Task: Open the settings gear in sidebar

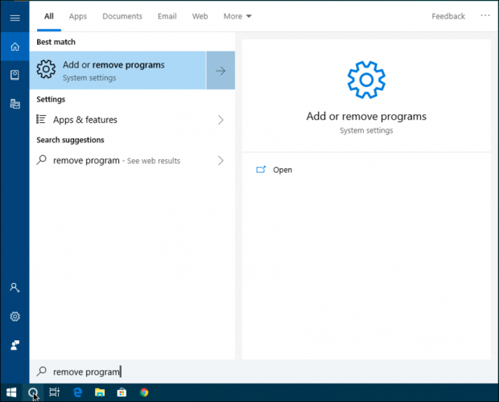Action: click(x=14, y=316)
